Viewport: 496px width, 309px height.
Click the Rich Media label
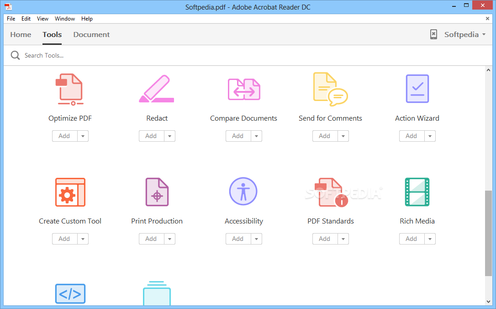417,221
